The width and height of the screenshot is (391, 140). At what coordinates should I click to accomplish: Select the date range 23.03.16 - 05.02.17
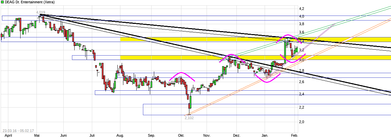click(18, 131)
